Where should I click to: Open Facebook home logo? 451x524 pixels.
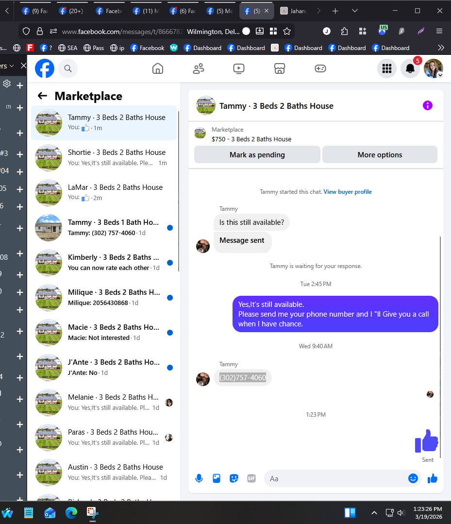coord(45,68)
